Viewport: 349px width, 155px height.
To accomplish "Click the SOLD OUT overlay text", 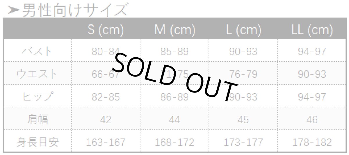I will (x=174, y=77).
